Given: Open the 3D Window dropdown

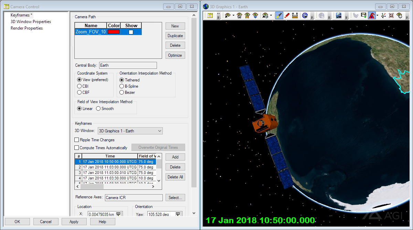Looking at the screenshot, I should 130,131.
